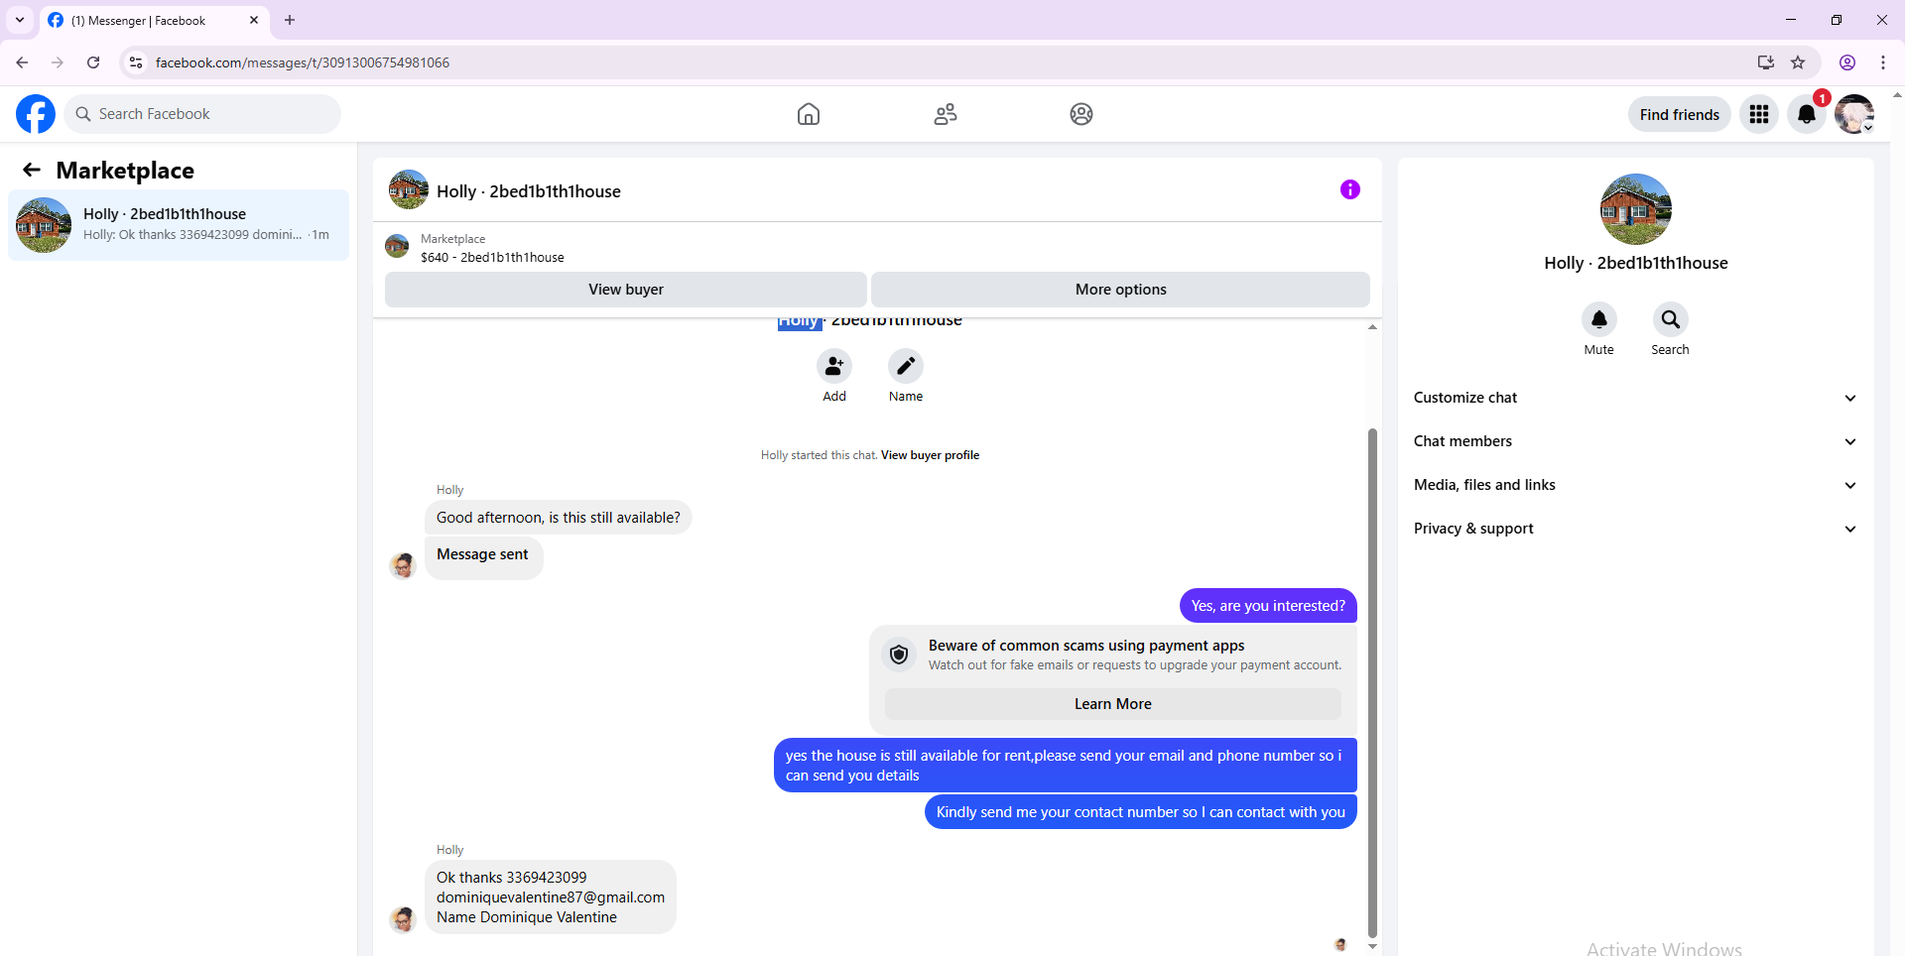Click chat scrollbar up arrow
Viewport: 1905px width, 956px height.
pos(1372,326)
